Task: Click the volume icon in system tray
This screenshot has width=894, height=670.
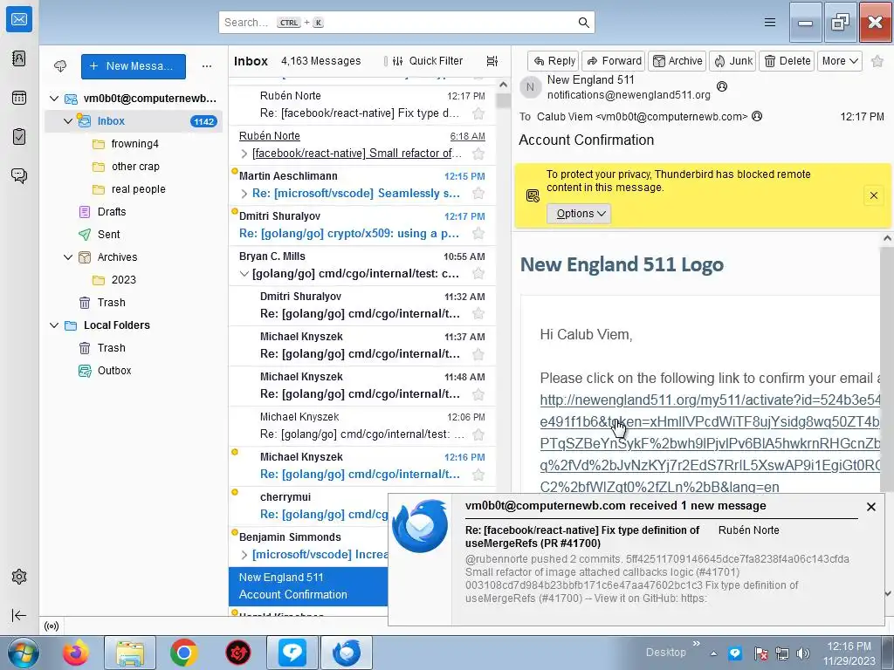Action: coord(803,653)
